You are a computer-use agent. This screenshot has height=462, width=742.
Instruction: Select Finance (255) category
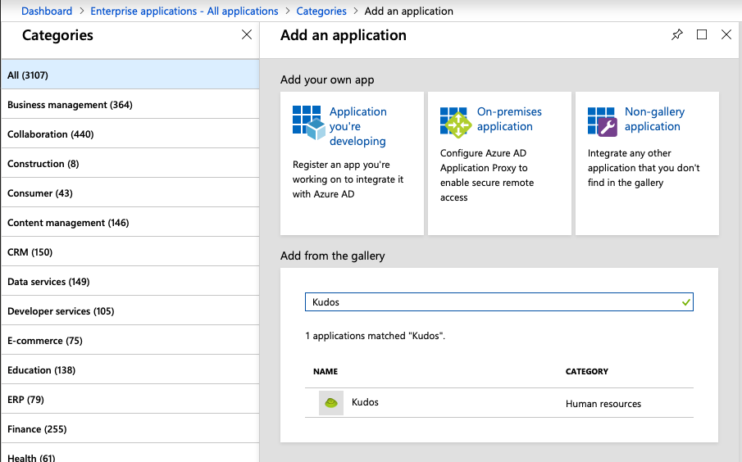(x=130, y=429)
